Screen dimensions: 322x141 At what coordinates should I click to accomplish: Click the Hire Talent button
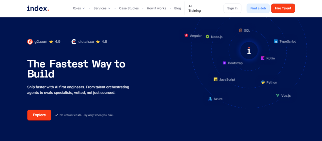(283, 8)
